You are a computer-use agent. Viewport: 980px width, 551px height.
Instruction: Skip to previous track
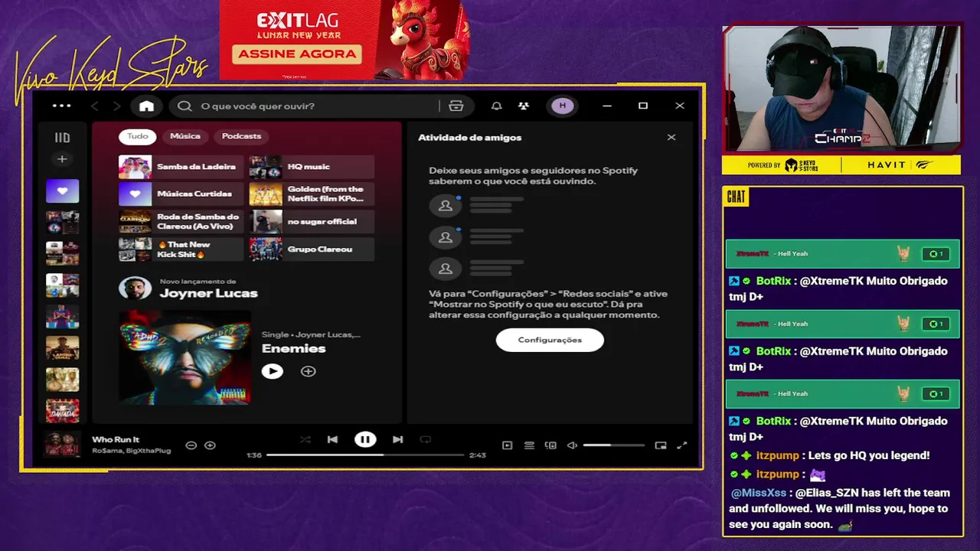tap(332, 439)
